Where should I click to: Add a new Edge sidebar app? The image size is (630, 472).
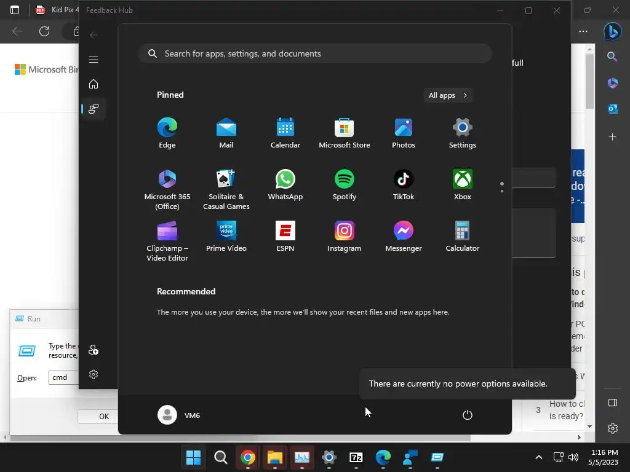click(x=612, y=137)
